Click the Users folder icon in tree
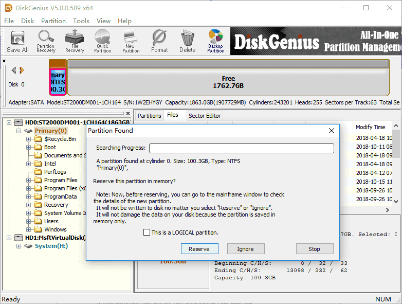 pos(38,221)
